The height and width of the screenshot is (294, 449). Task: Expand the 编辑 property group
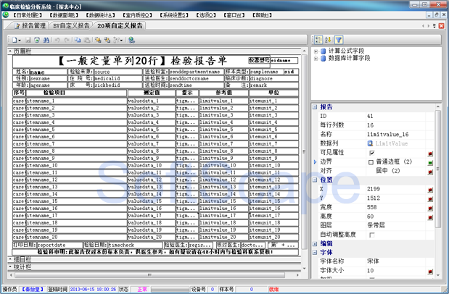point(315,244)
